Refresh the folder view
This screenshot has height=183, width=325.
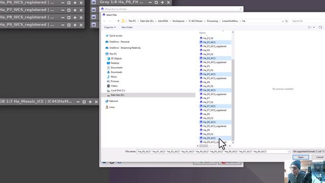(286, 21)
